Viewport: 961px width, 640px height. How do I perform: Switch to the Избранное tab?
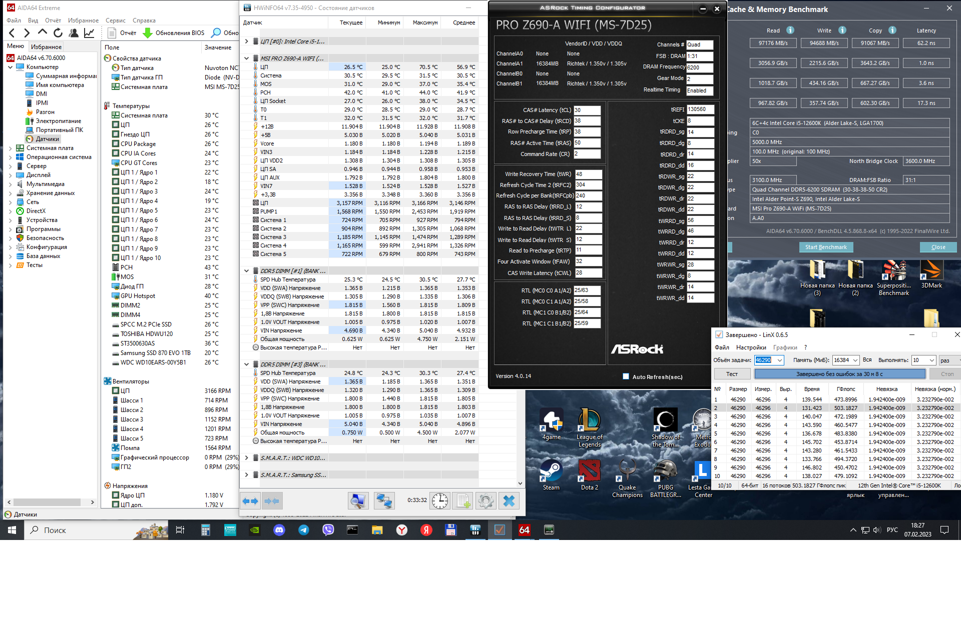tap(46, 46)
